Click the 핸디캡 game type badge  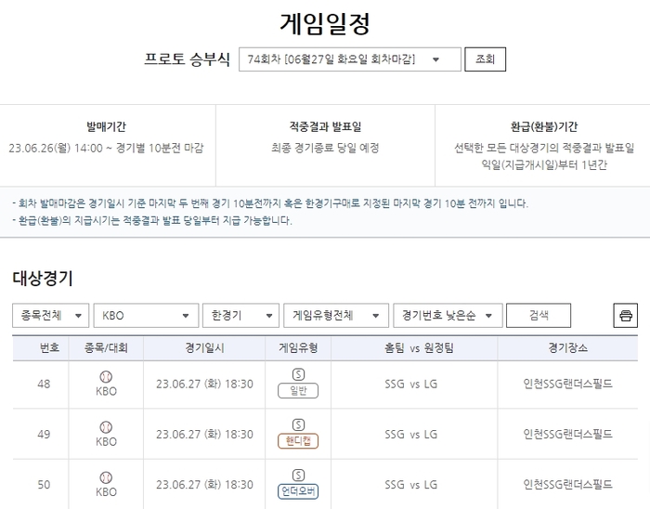(298, 441)
